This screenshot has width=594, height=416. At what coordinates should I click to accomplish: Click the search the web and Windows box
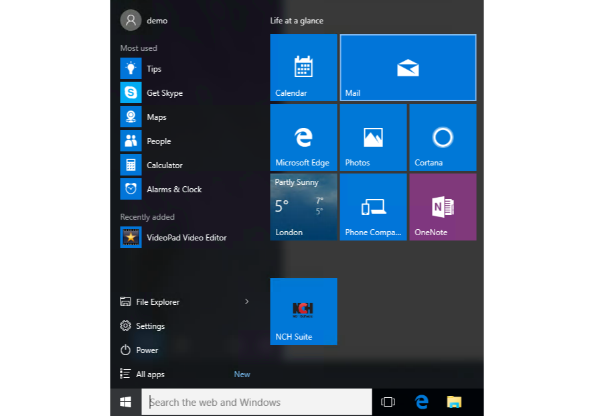click(x=256, y=403)
